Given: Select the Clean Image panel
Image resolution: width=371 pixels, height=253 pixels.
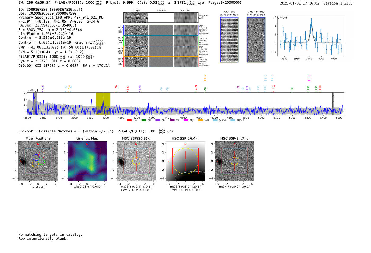Looking at the screenshot, I should tap(256, 40).
